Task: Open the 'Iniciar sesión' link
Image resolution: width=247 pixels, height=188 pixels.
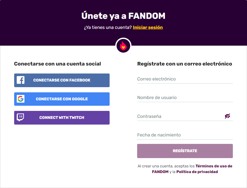Action: (x=148, y=27)
